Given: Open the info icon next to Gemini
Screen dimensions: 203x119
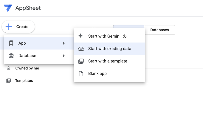Looking at the screenshot, I should [125, 36].
